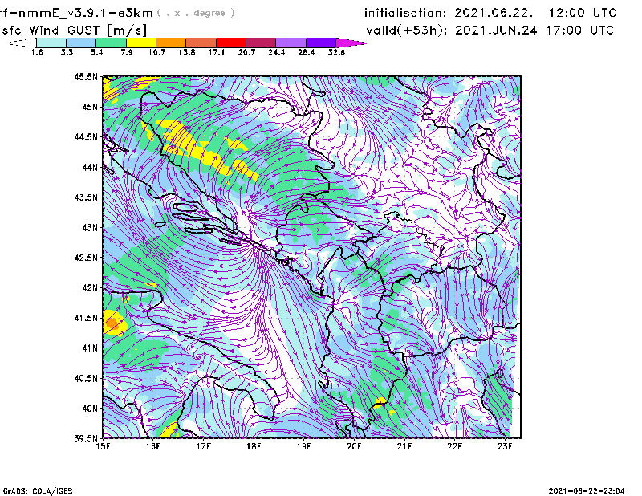642x496 pixels.
Task: Click the gray '( . x . degree )' text
Action: coord(196,13)
